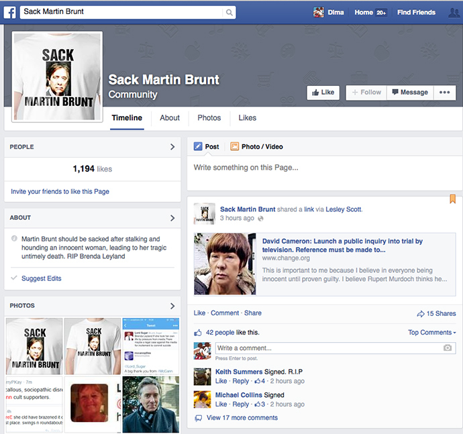Open the Photos tab
Image resolution: width=463 pixels, height=434 pixels.
coord(209,117)
